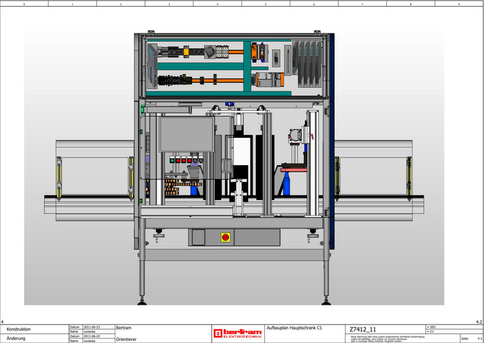Click the 2011-06-23 date cell
This screenshot has width=484, height=343.
(91, 327)
